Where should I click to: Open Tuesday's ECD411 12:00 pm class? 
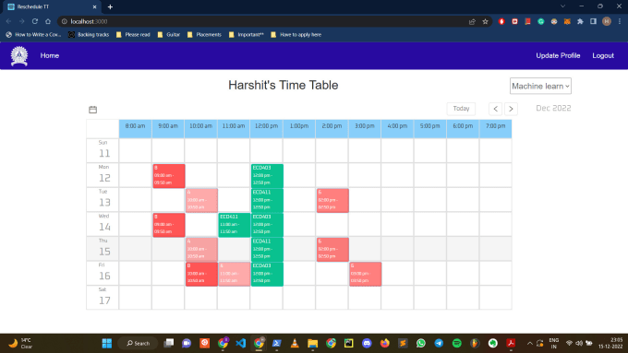267,200
